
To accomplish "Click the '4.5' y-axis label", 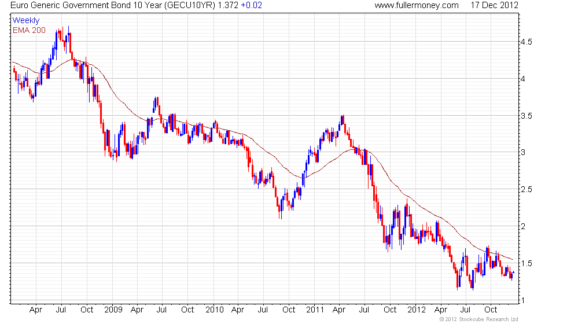I will (x=526, y=42).
